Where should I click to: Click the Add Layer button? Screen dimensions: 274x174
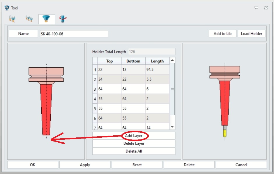pos(134,136)
